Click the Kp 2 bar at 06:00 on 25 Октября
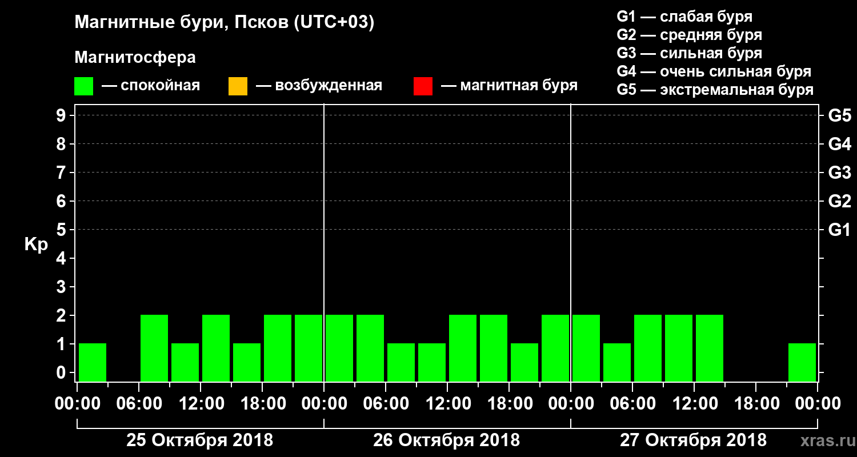 coord(154,348)
